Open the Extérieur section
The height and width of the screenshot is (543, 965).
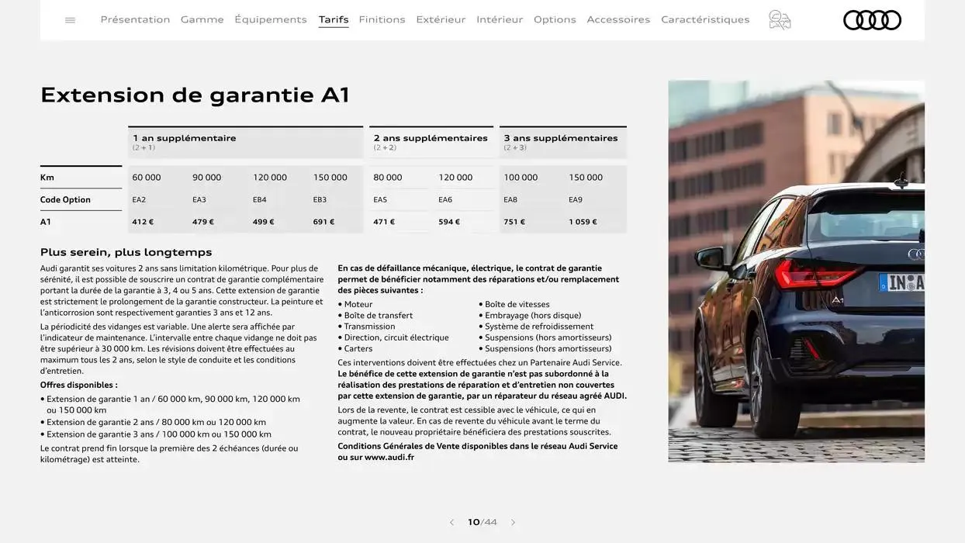441,19
